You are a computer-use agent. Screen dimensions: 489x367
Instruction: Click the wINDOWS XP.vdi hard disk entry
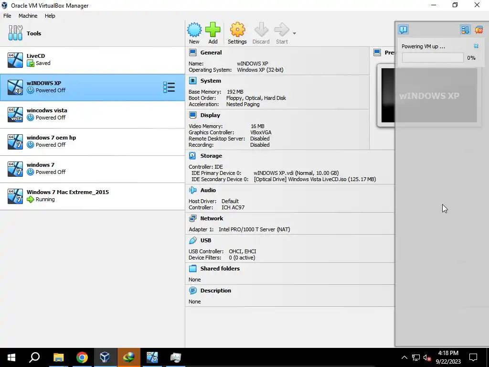point(296,173)
